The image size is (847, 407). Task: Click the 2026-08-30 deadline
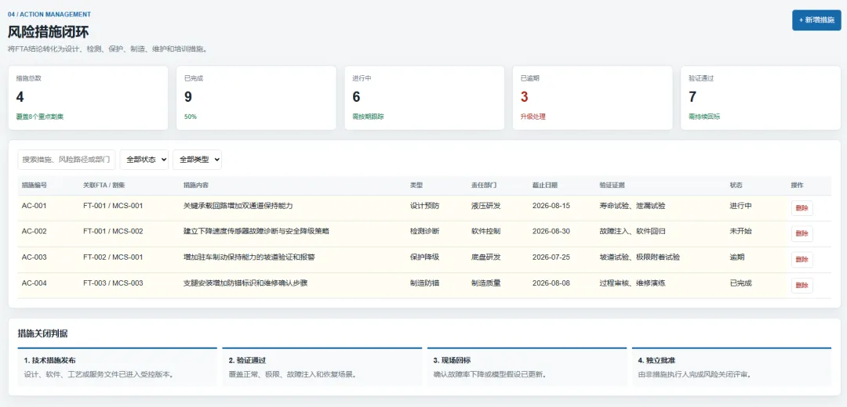551,231
